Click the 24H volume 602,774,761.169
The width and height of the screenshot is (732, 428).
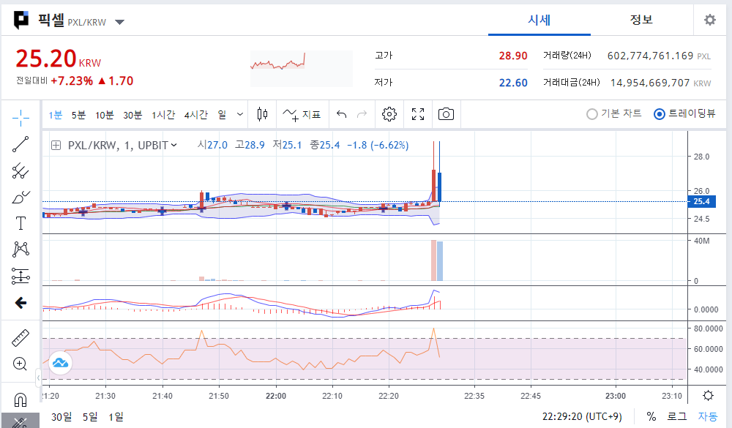click(650, 56)
